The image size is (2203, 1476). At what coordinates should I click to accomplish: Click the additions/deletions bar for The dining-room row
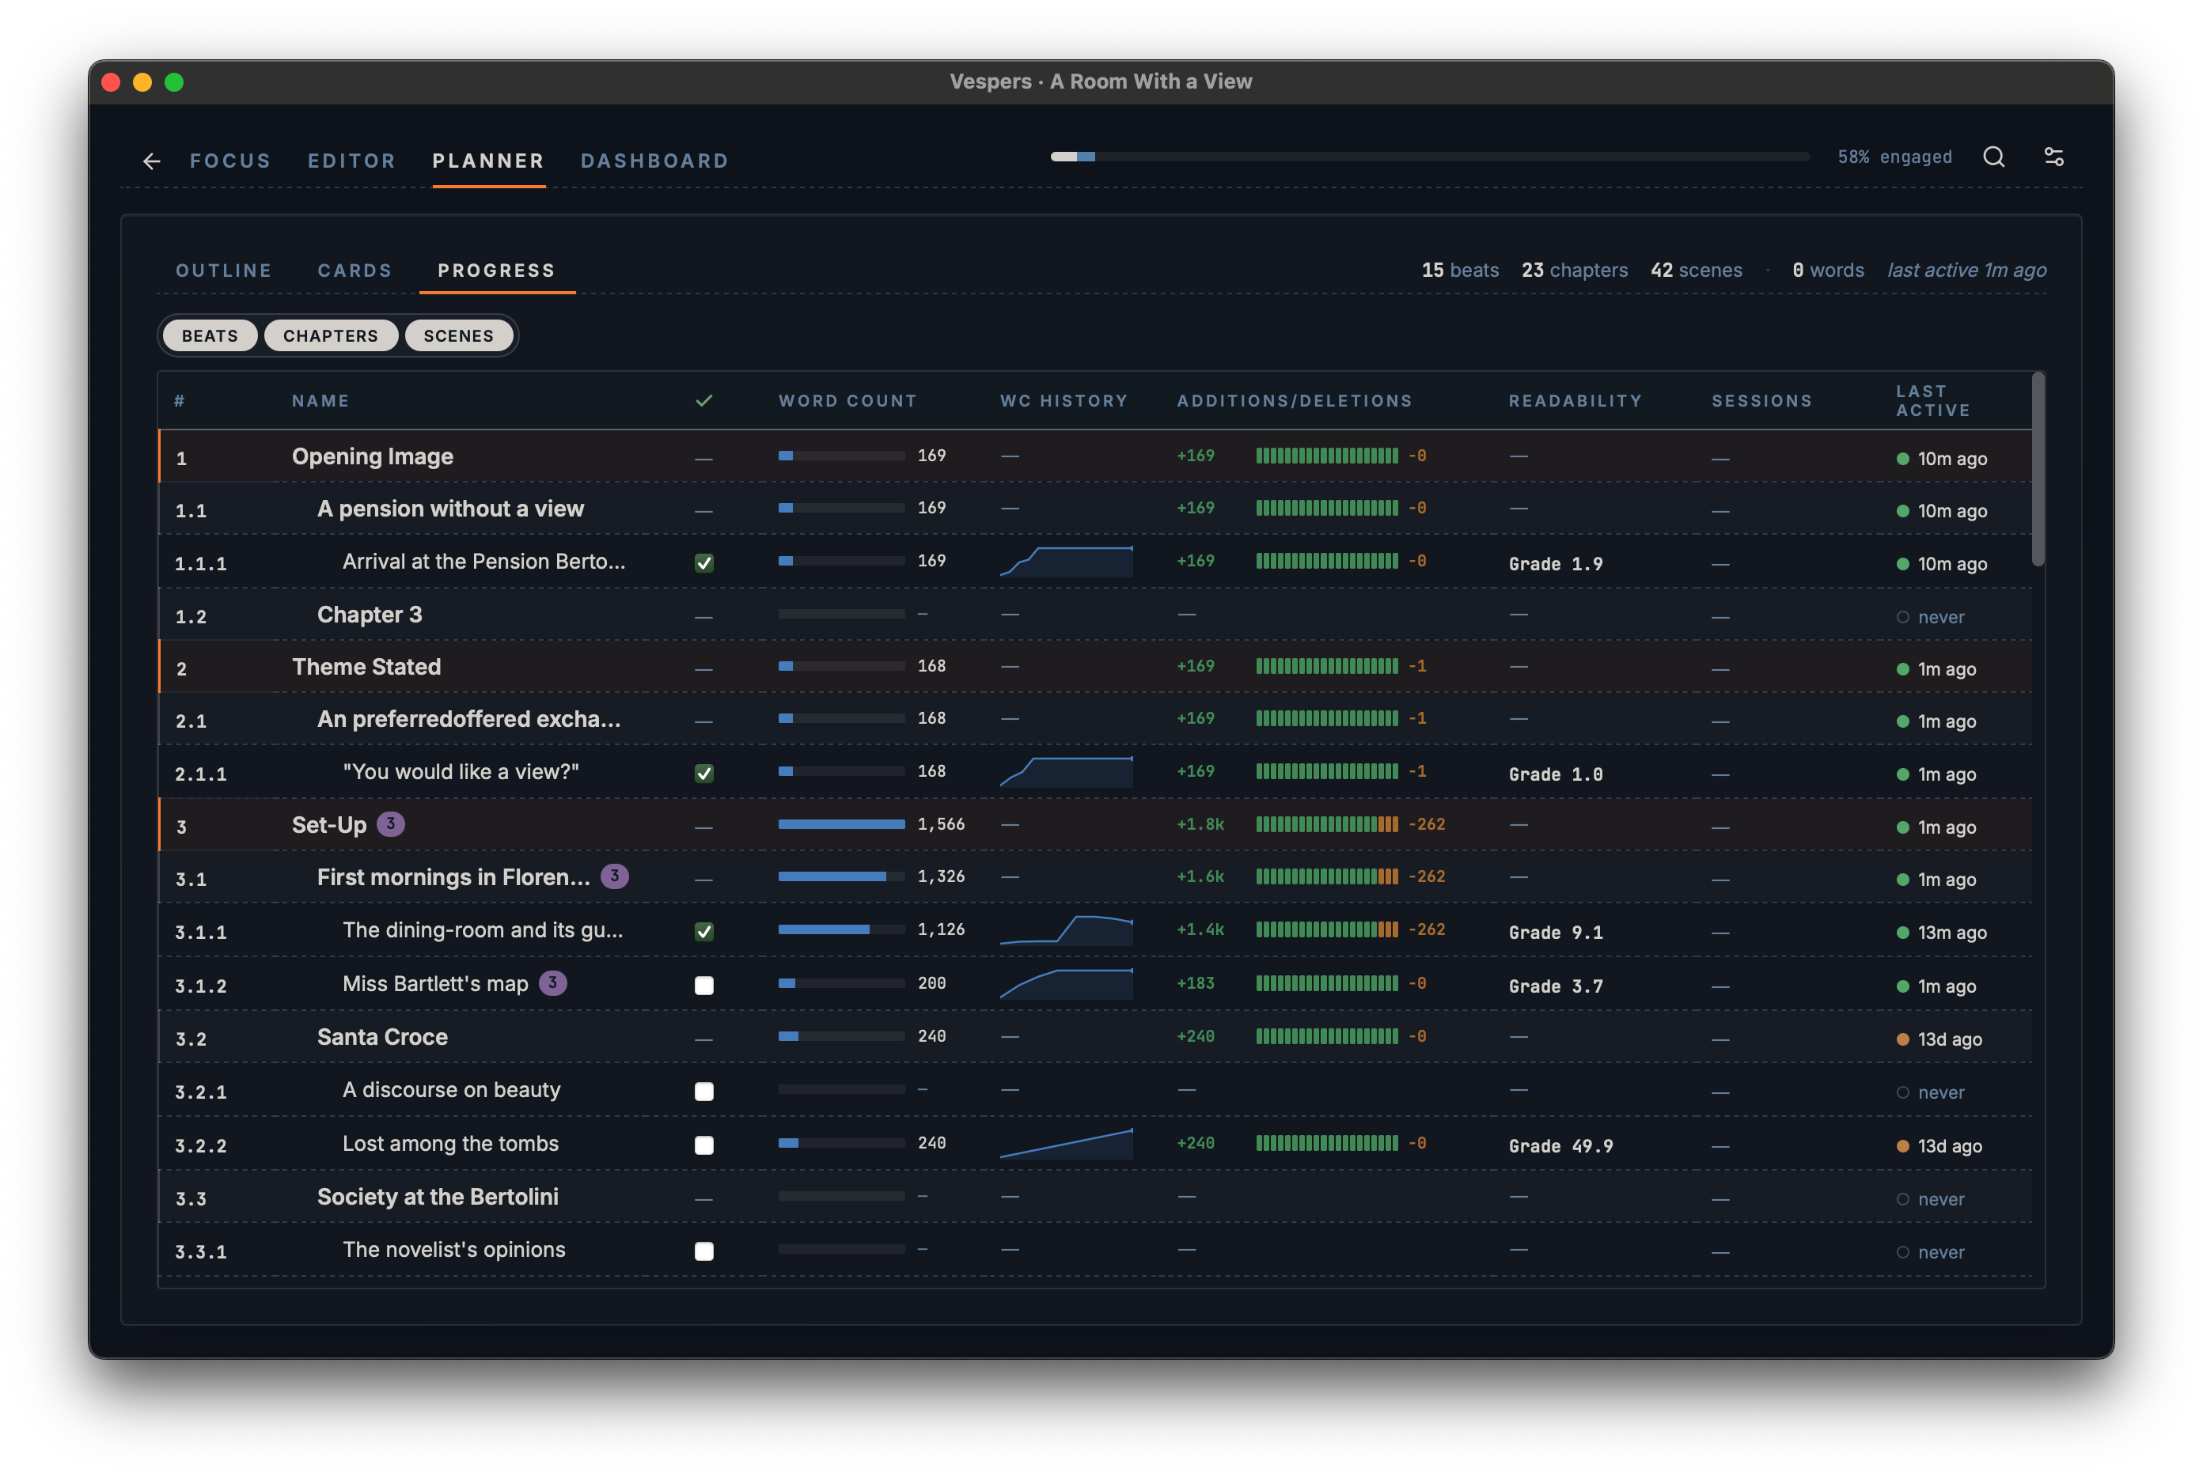(x=1326, y=930)
